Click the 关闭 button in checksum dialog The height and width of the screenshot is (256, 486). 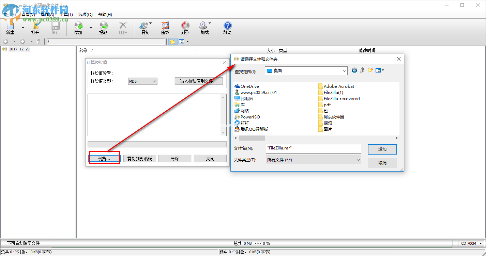pos(210,159)
